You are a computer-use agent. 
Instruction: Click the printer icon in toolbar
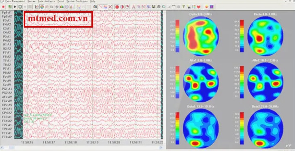point(159,7)
